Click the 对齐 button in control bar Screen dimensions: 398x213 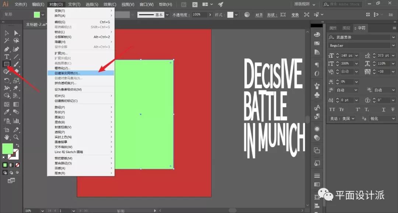click(259, 15)
